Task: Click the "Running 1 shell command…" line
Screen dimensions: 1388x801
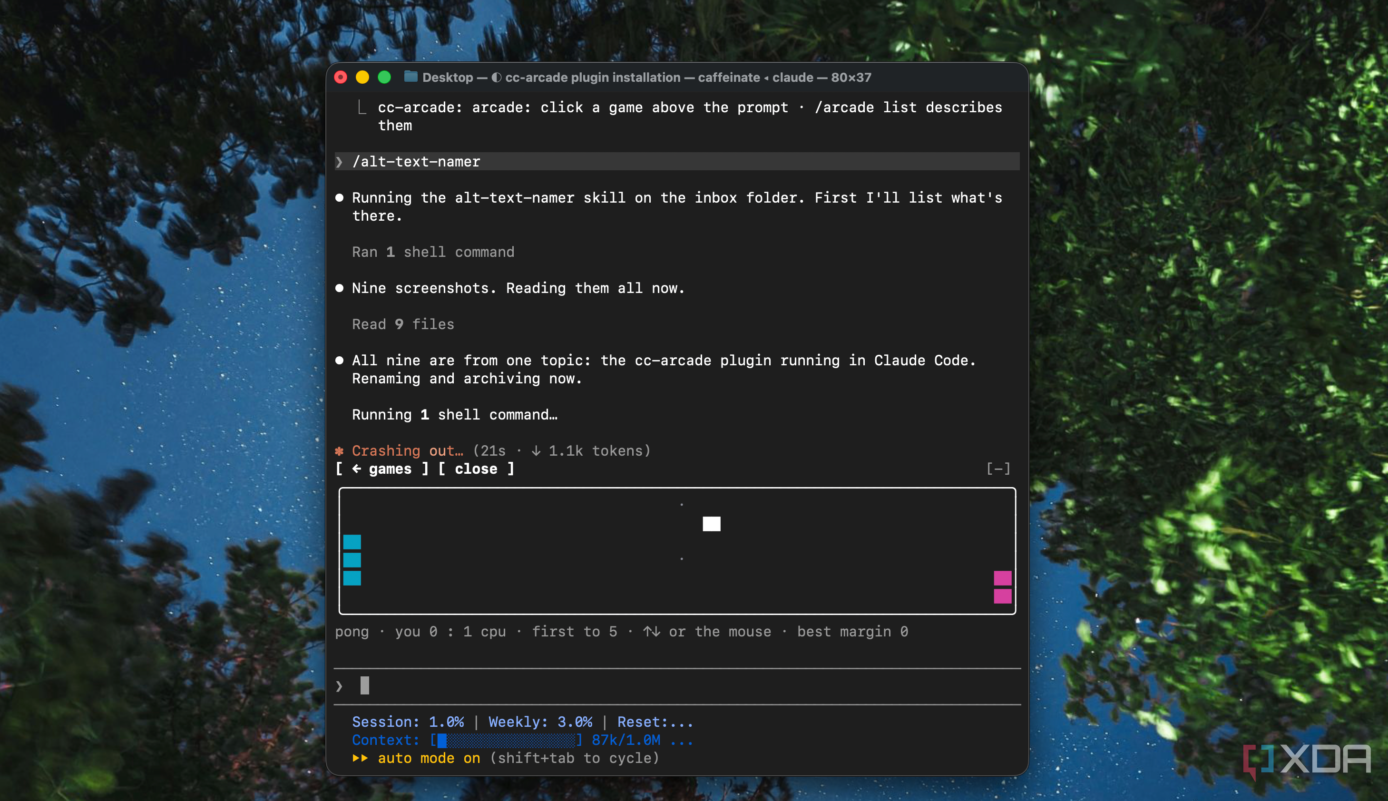Action: click(x=454, y=414)
